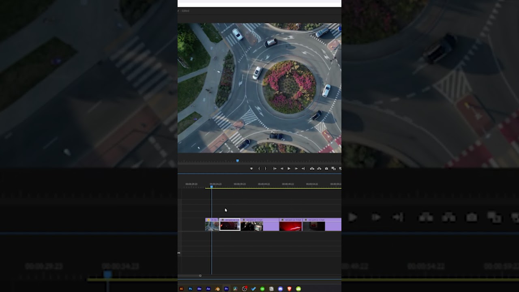Select the roundabout aerial clip in timeline
The image size is (519, 292).
point(212,225)
